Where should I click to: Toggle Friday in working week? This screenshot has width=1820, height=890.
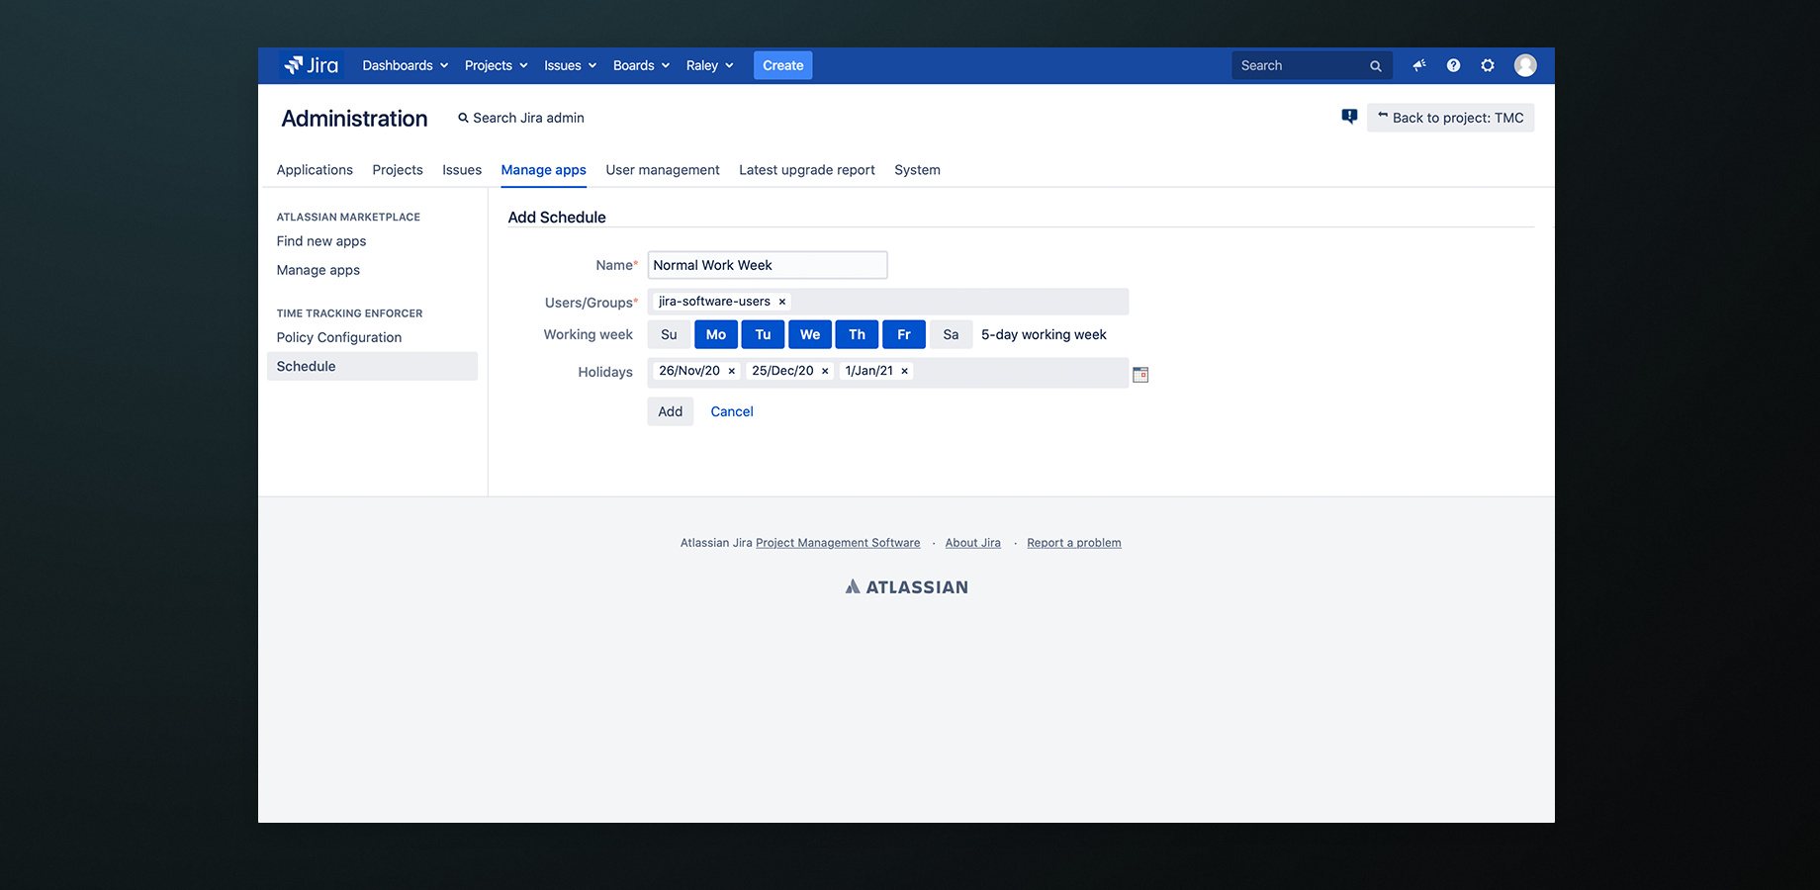pos(904,334)
